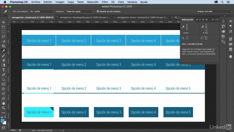This screenshot has width=234, height=132.
Task: Select the Lasso tool
Action: pos(3,37)
